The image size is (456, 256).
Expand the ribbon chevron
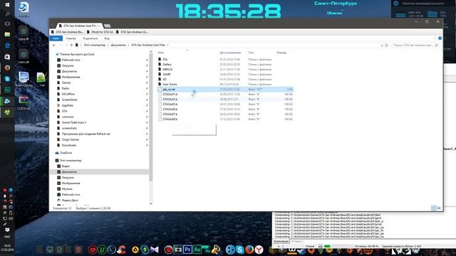pyautogui.click(x=435, y=38)
